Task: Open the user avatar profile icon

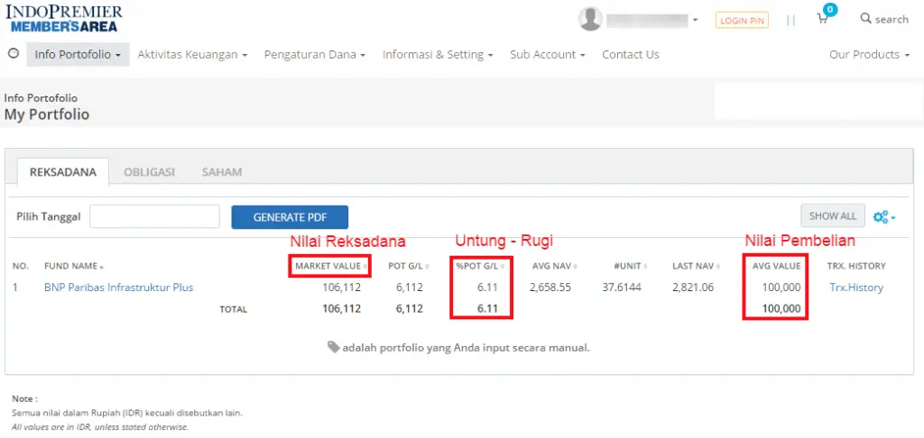Action: 590,19
